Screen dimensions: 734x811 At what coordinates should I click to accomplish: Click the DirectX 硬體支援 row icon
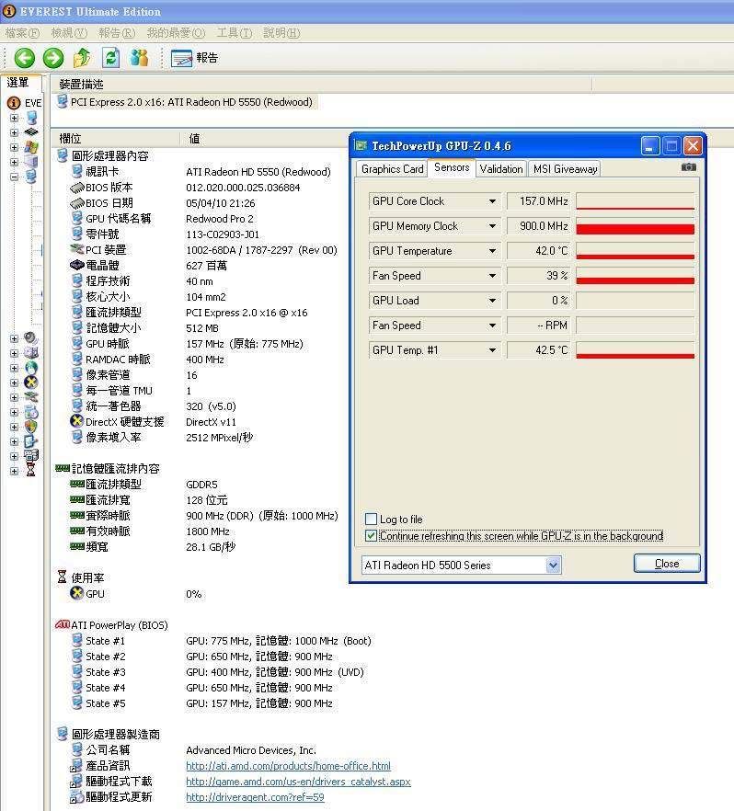tap(76, 421)
